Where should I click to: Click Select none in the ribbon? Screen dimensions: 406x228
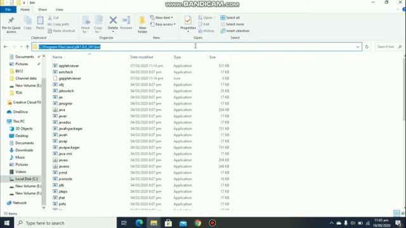232,24
